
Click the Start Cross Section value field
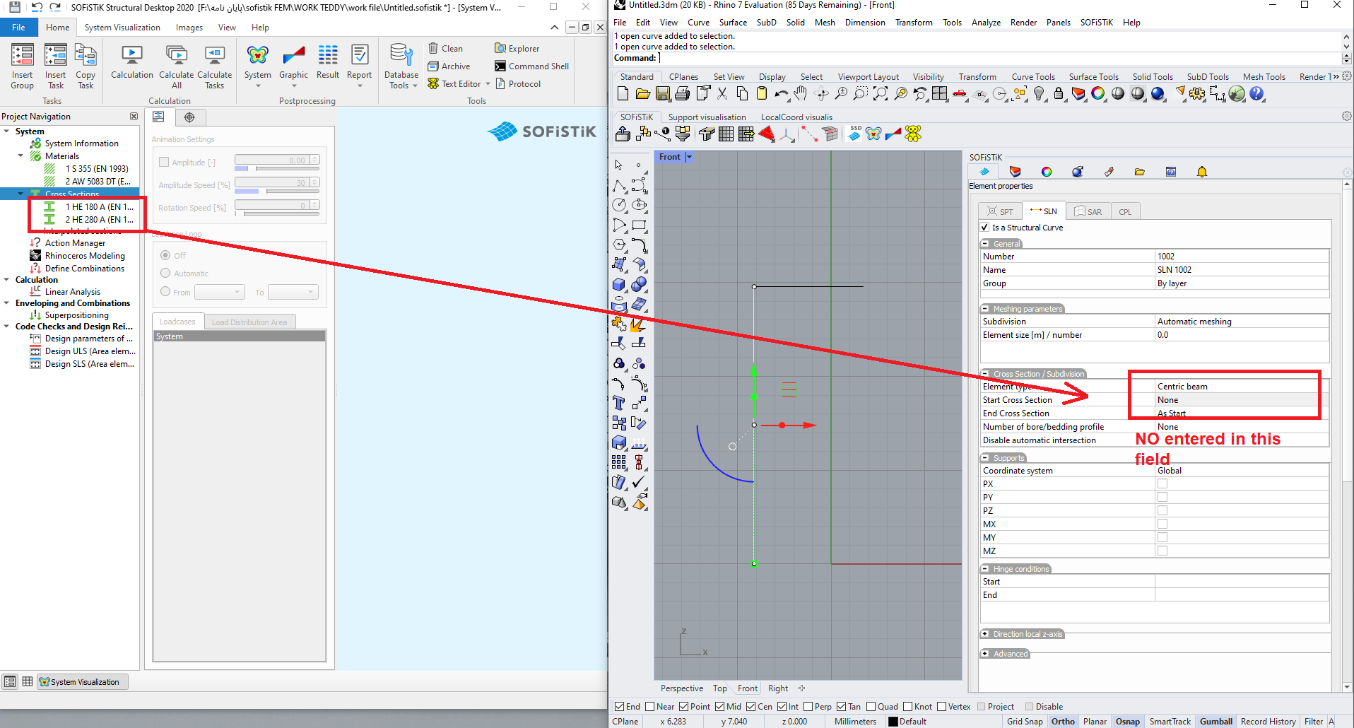tap(1242, 400)
